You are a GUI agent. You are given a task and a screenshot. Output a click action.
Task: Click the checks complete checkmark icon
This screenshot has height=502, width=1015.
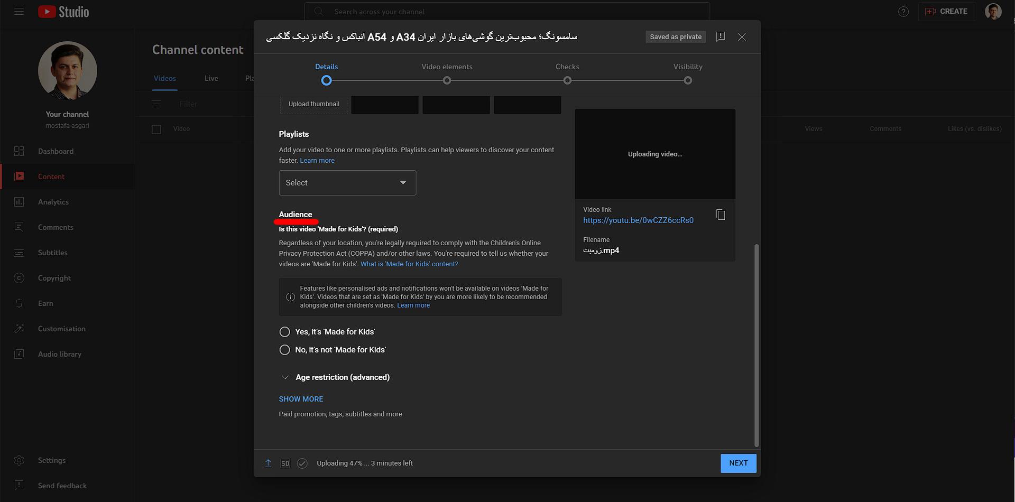pos(302,463)
